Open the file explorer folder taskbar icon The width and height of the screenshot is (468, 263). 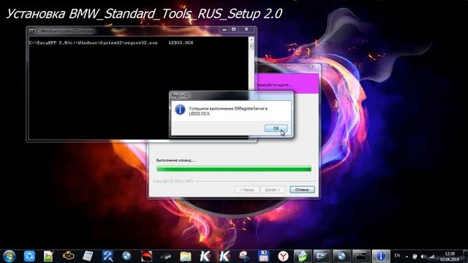[x=185, y=256]
